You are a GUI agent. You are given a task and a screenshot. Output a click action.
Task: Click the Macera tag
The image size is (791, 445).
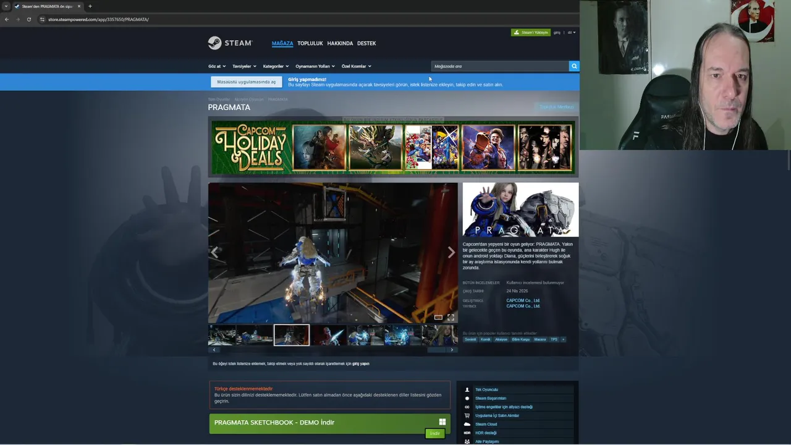(540, 339)
